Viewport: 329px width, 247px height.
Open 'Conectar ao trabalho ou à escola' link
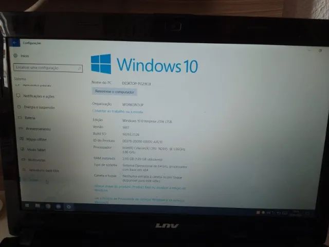118,111
